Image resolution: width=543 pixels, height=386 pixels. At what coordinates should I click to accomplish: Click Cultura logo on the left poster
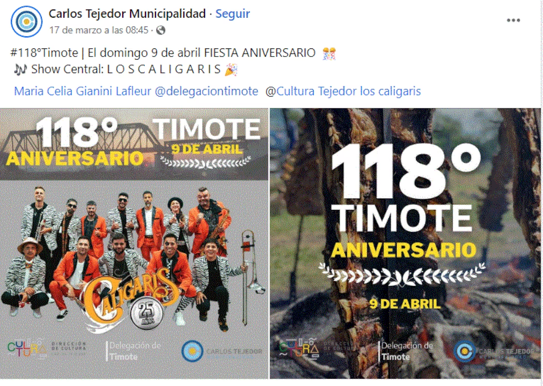coord(27,349)
